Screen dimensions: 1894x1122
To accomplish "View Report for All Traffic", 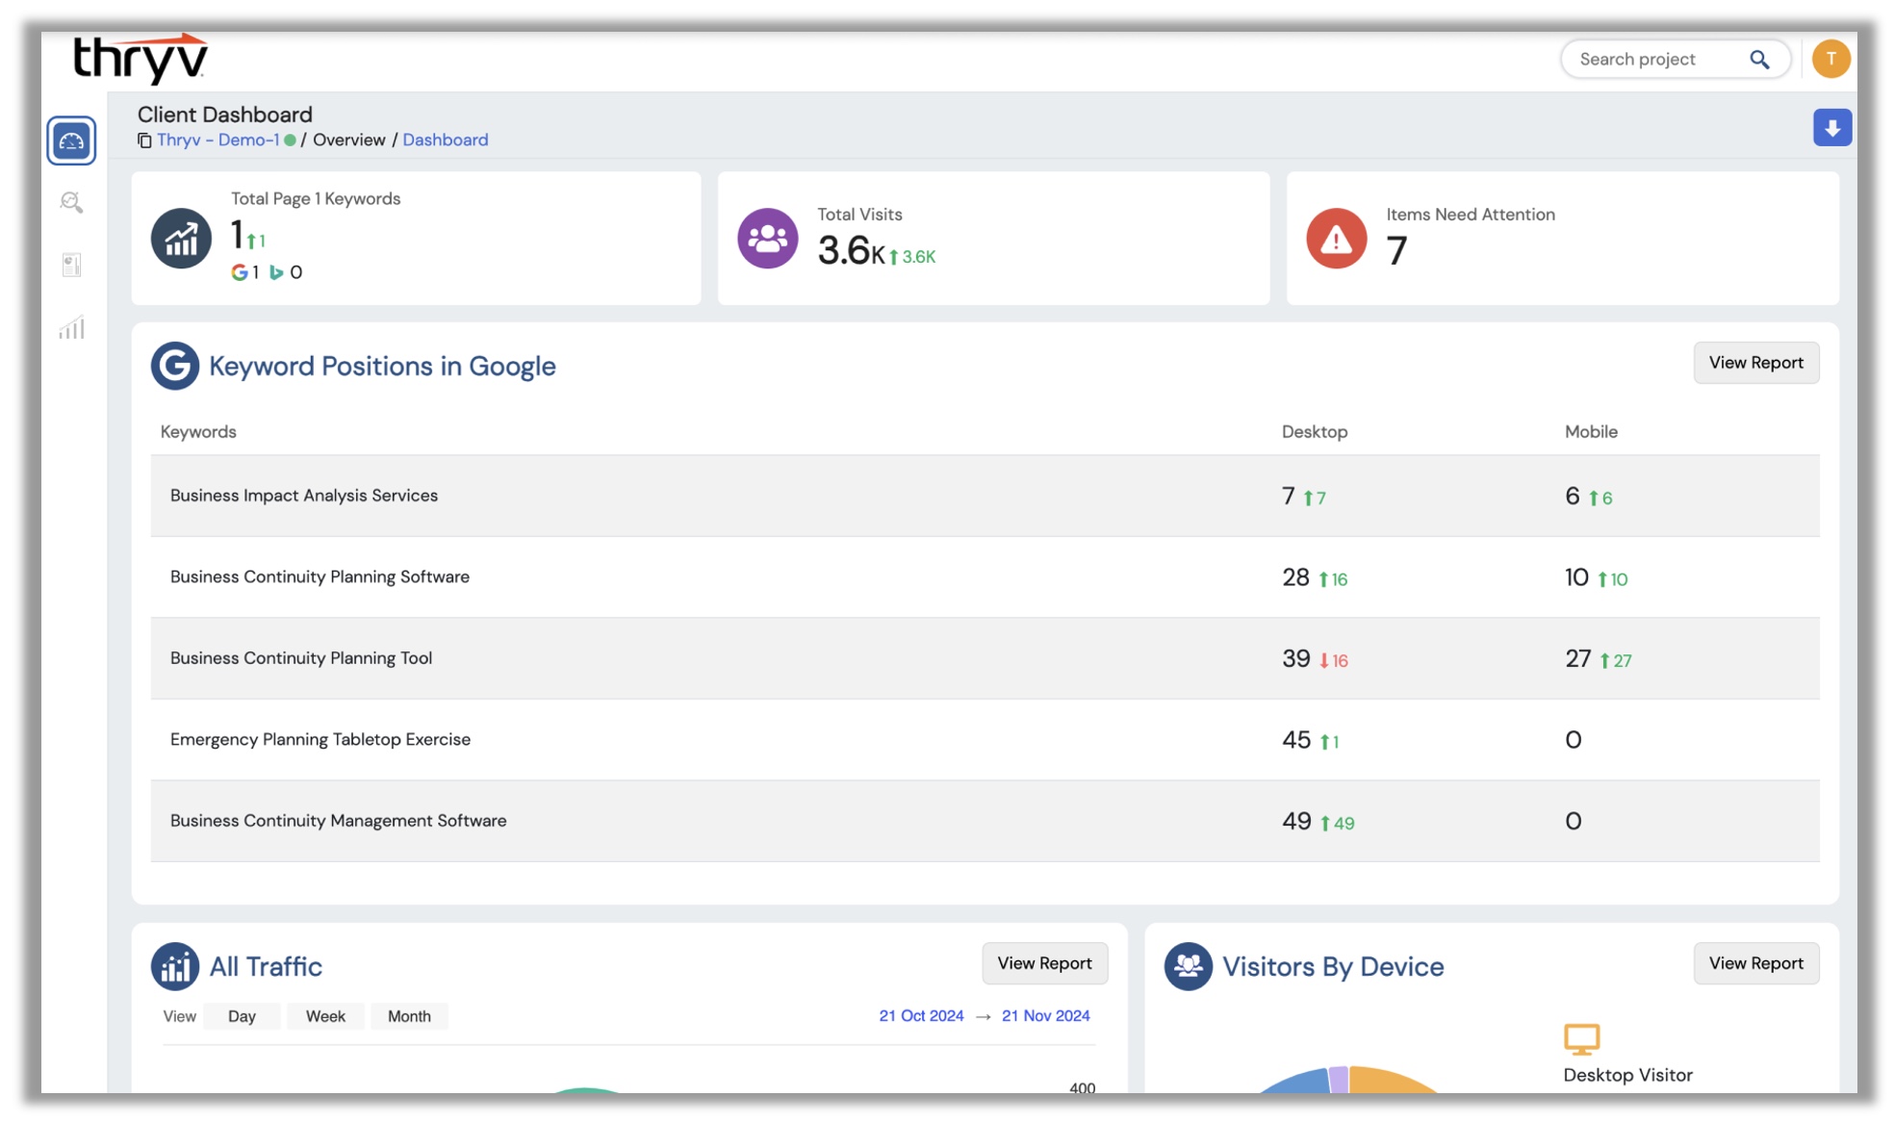I will coord(1044,963).
